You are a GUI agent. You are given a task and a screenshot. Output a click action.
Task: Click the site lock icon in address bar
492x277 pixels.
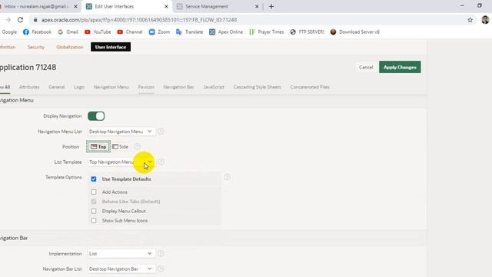(x=35, y=20)
